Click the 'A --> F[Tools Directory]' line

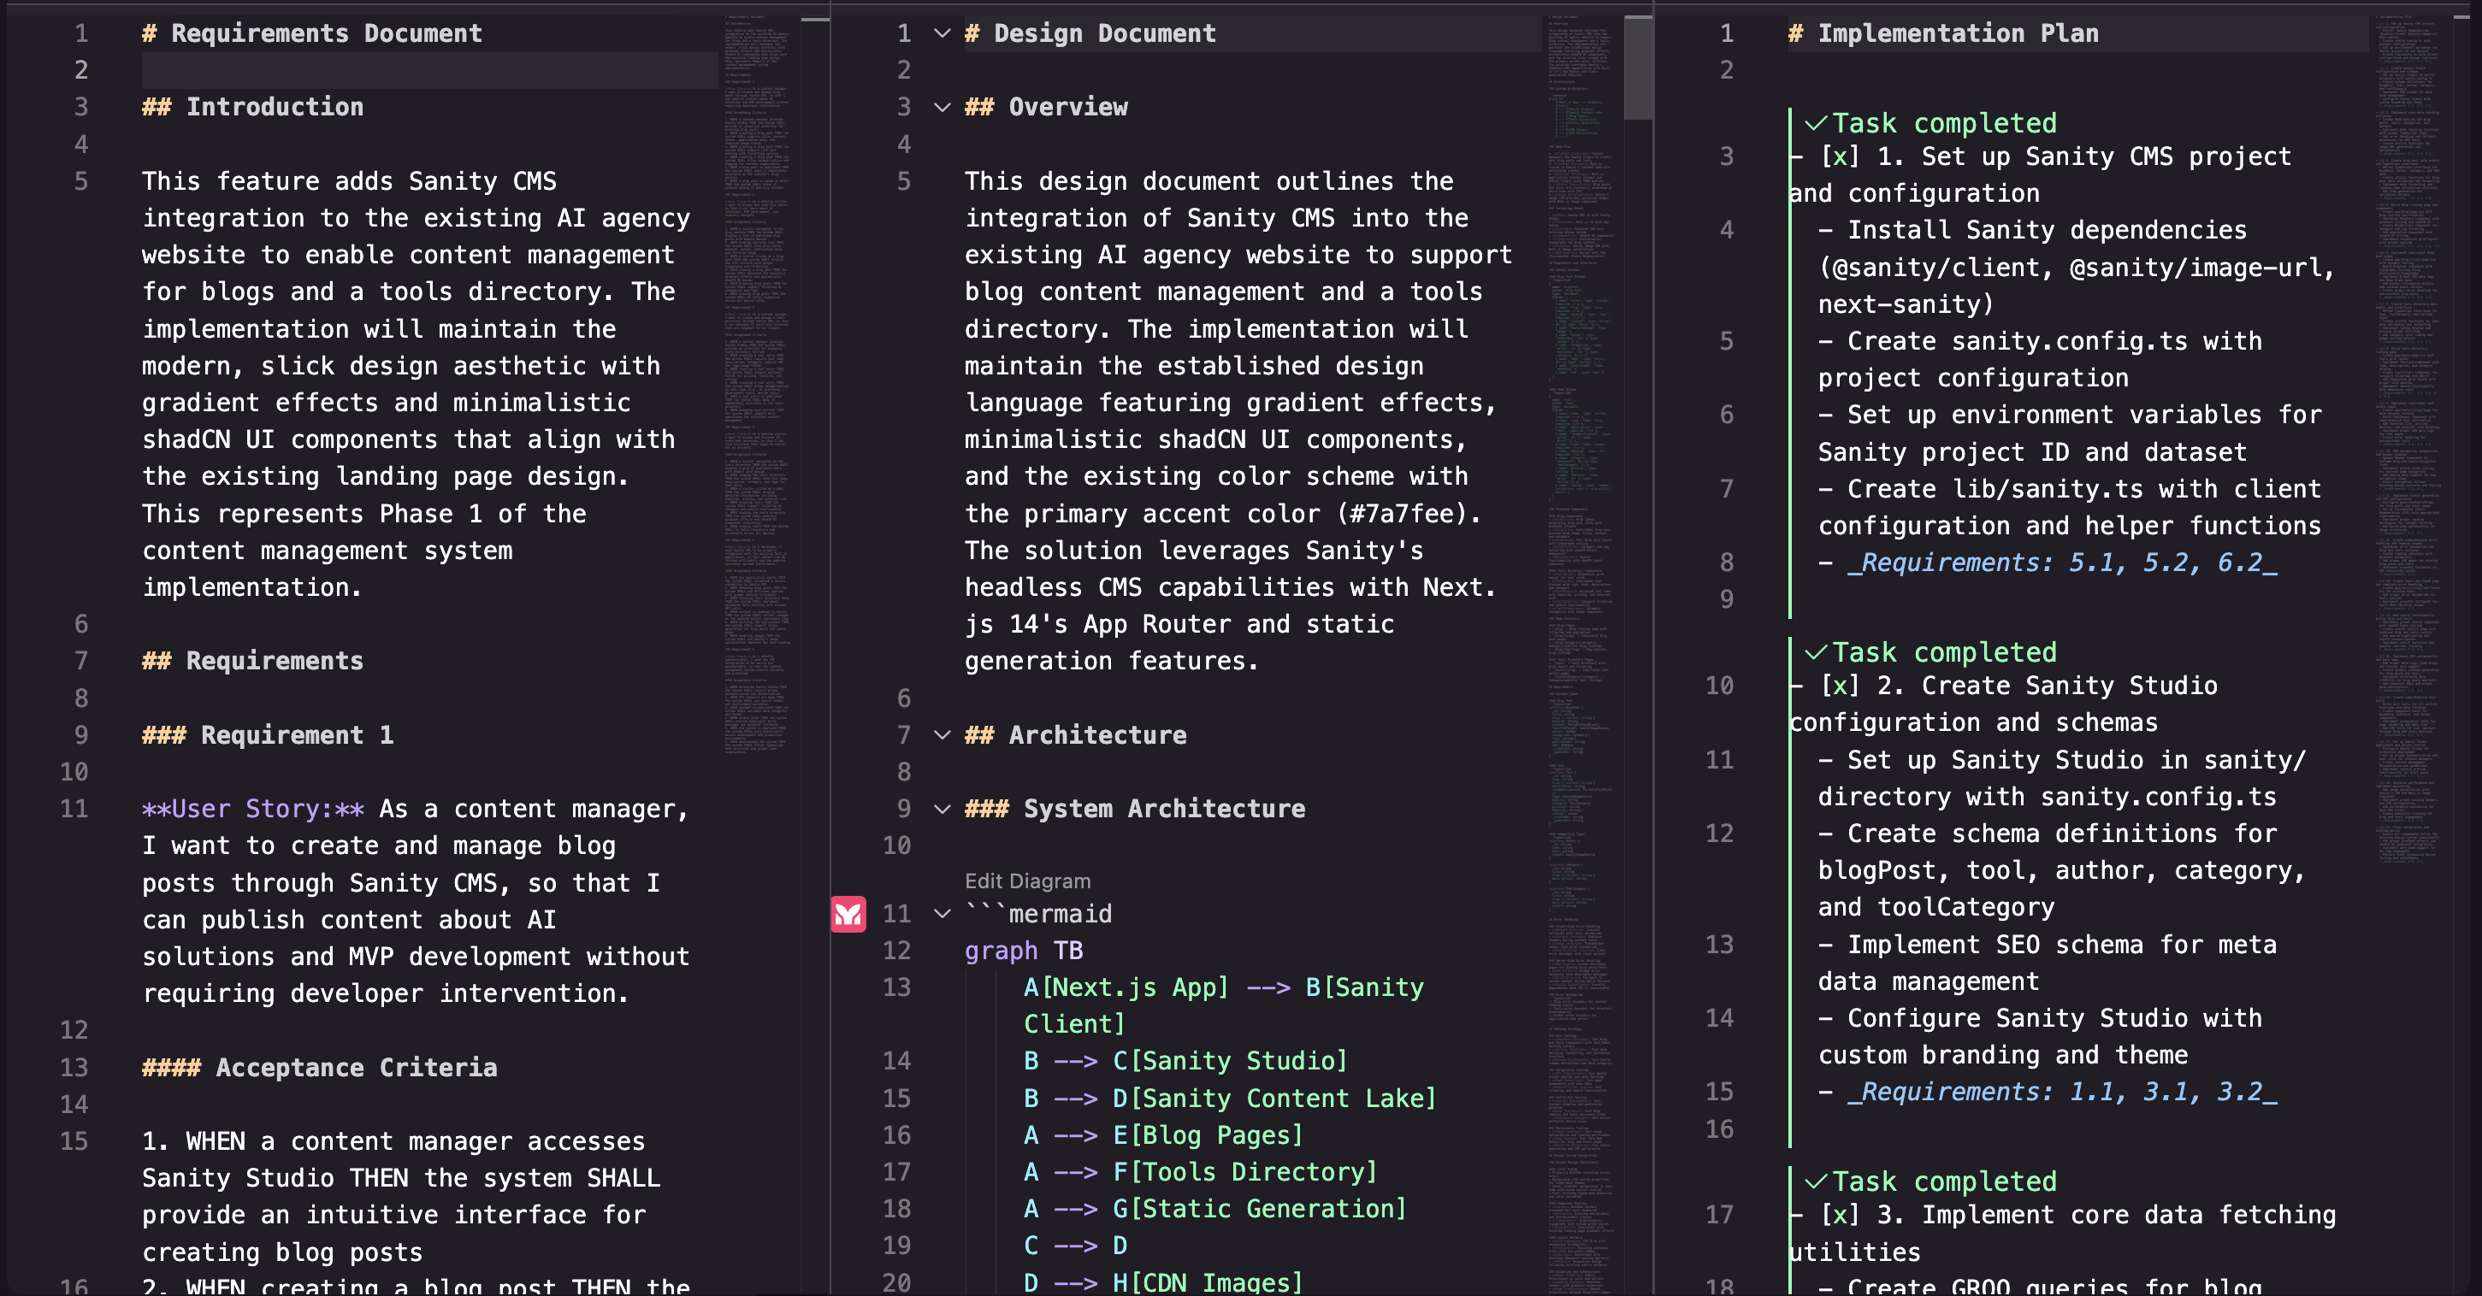pyautogui.click(x=1201, y=1172)
